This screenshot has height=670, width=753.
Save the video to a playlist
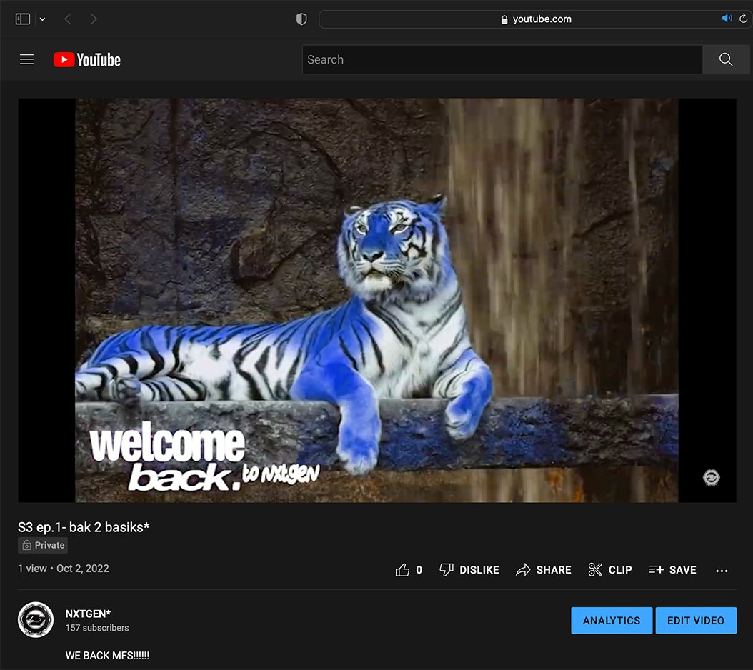coord(672,569)
